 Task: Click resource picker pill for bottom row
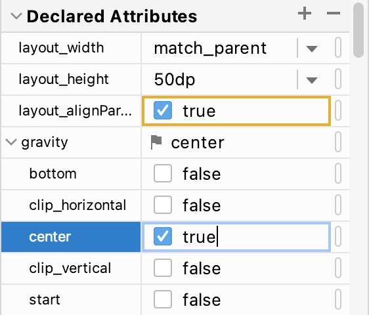pyautogui.click(x=338, y=174)
